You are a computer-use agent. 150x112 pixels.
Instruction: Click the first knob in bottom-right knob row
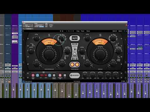[x=85, y=75]
